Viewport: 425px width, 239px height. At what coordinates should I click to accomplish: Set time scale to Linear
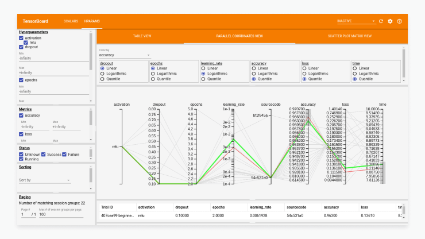[x=355, y=68]
